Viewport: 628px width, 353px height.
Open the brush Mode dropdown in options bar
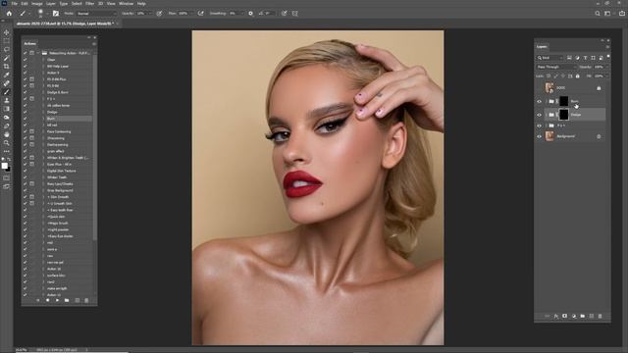[96, 13]
